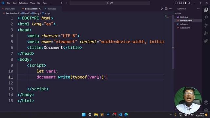Go forward with the right arrow
Viewport: 210px width, 118px height.
coord(66,3)
